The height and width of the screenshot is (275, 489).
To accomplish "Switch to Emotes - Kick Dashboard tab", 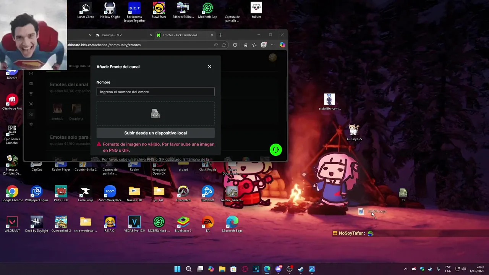I will [185, 35].
